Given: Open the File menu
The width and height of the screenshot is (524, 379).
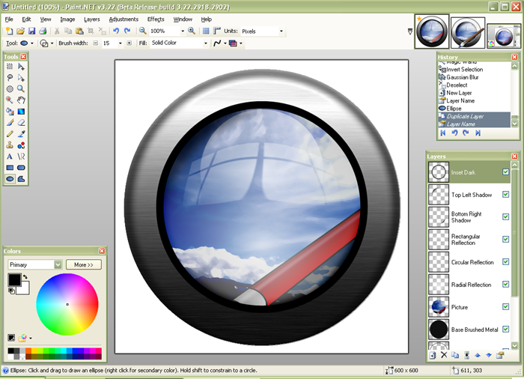Looking at the screenshot, I should (9, 19).
